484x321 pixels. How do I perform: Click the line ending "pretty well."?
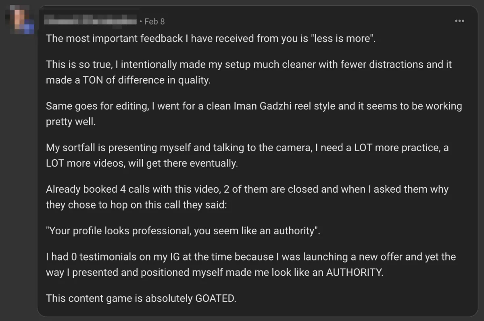pos(71,122)
